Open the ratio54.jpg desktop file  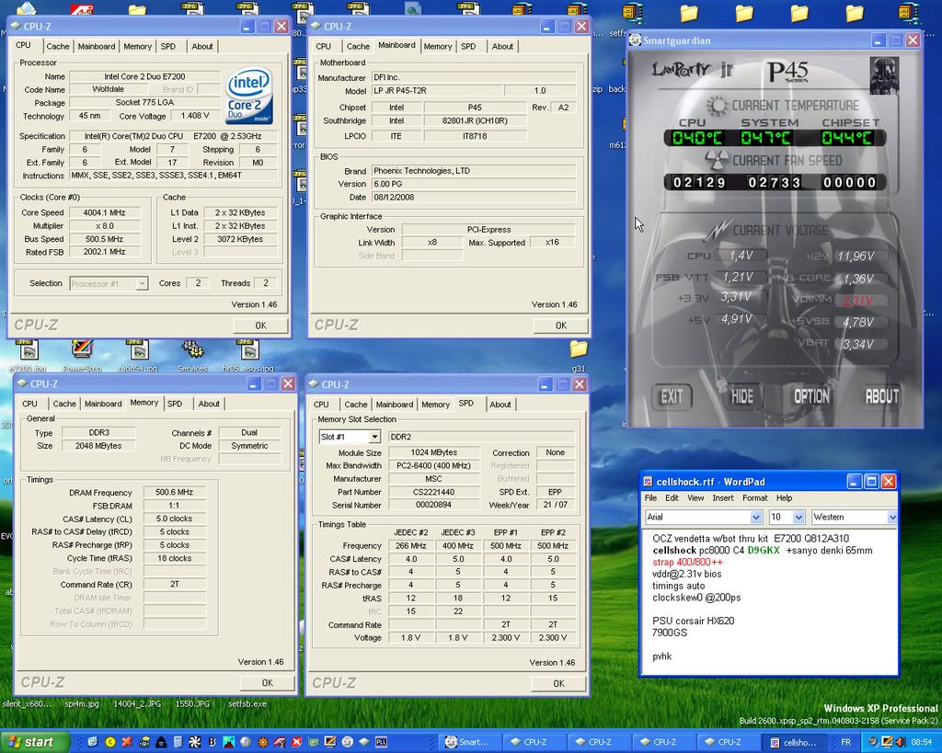(138, 351)
